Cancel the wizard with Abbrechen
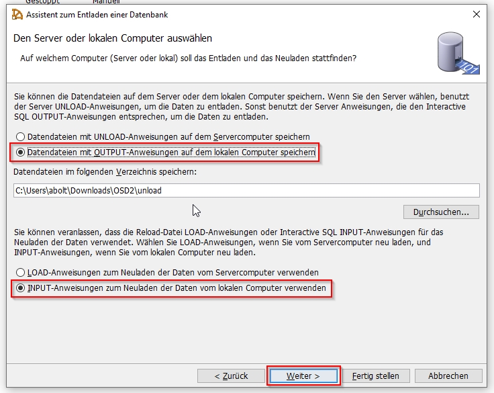This screenshot has width=494, height=393. pyautogui.click(x=448, y=376)
